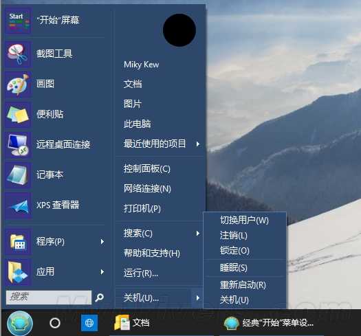361x336 pixels.
Task: Click 画图 label
Action: tap(45, 84)
